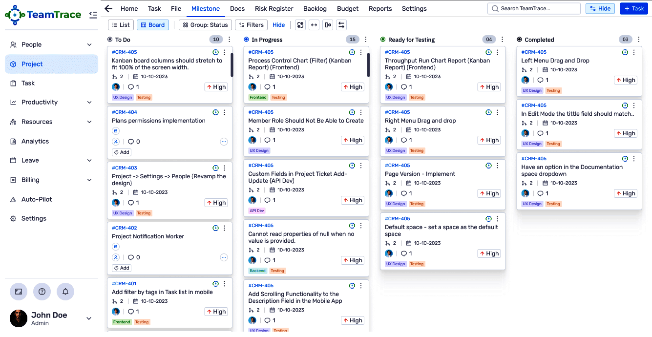Open the Group: Status dropdown
This screenshot has width=652, height=337.
pos(205,25)
